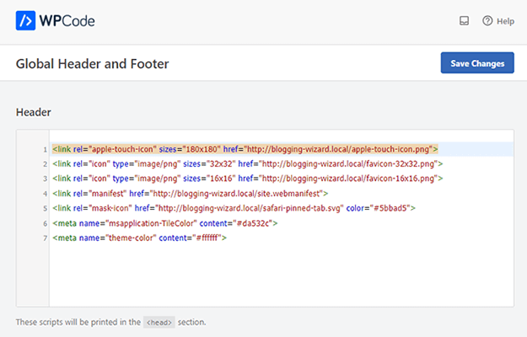Click line number 7 in gutter
The width and height of the screenshot is (527, 337).
click(44, 238)
